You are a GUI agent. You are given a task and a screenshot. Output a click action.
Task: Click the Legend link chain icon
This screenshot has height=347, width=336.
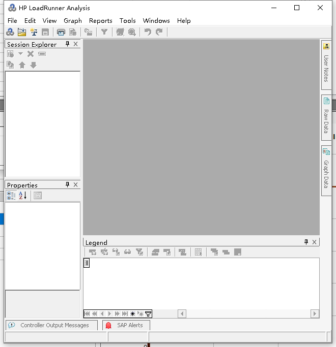coord(127,252)
